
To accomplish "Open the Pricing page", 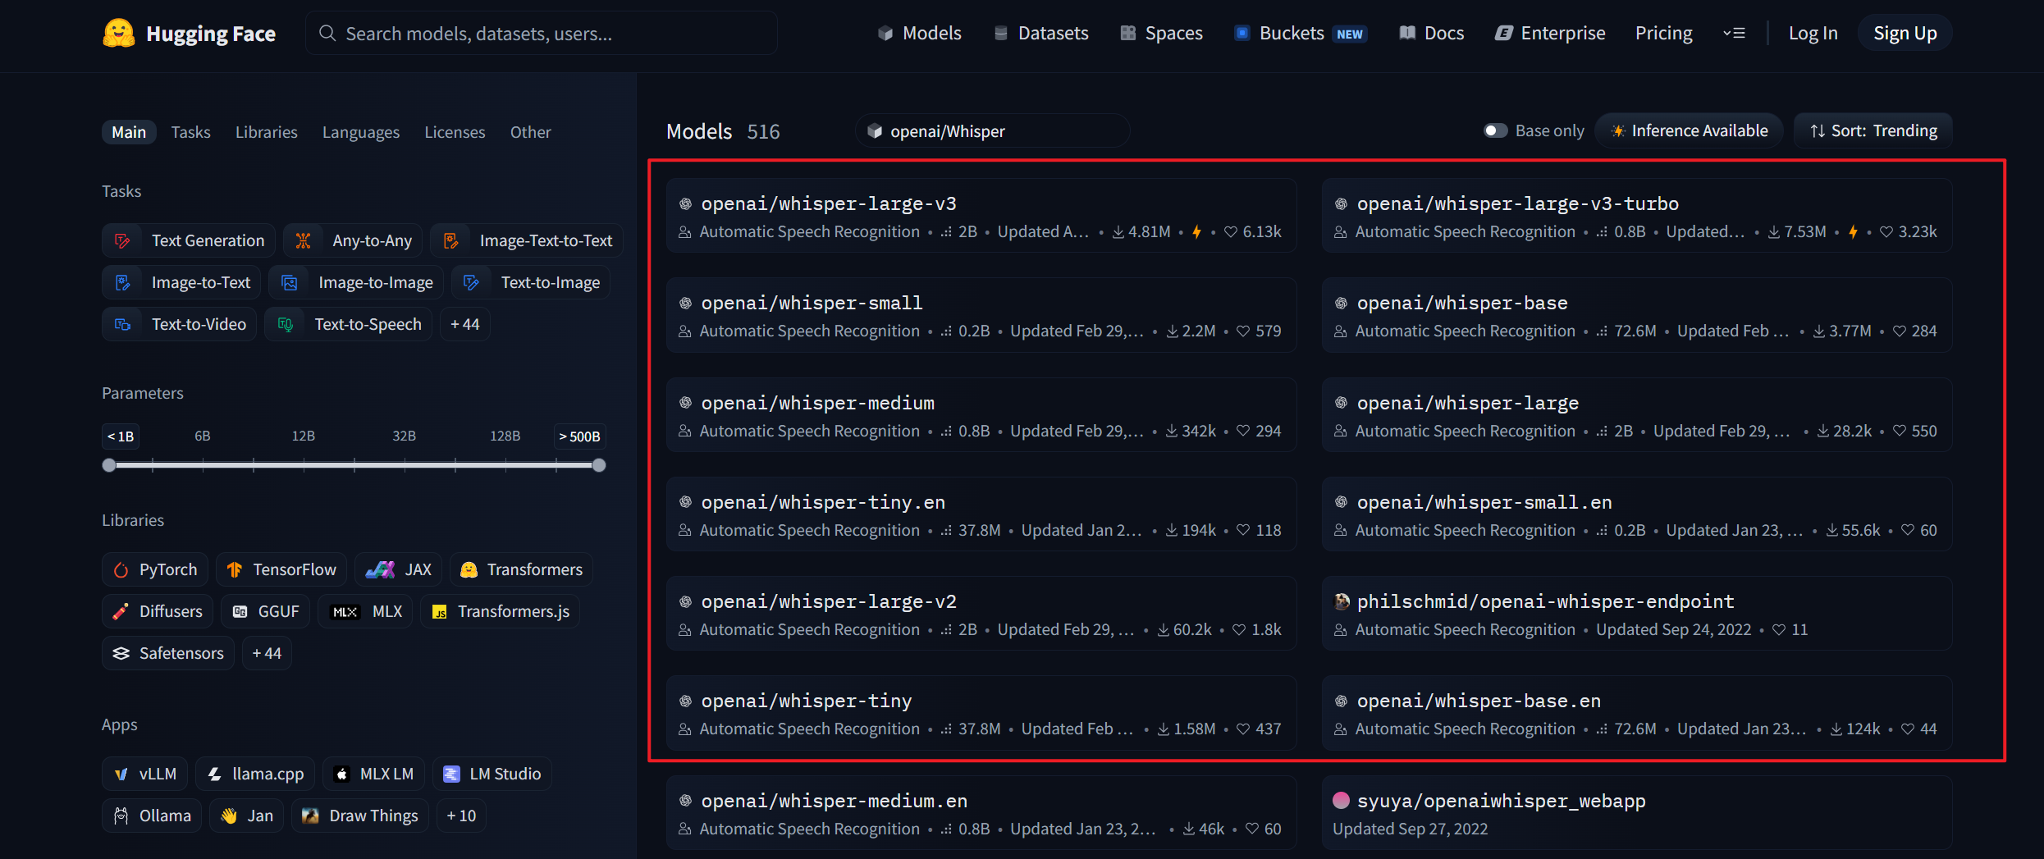I will click(1663, 33).
